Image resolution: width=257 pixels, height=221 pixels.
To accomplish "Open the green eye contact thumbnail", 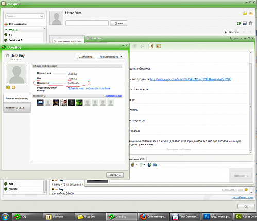I will (x=79, y=103).
